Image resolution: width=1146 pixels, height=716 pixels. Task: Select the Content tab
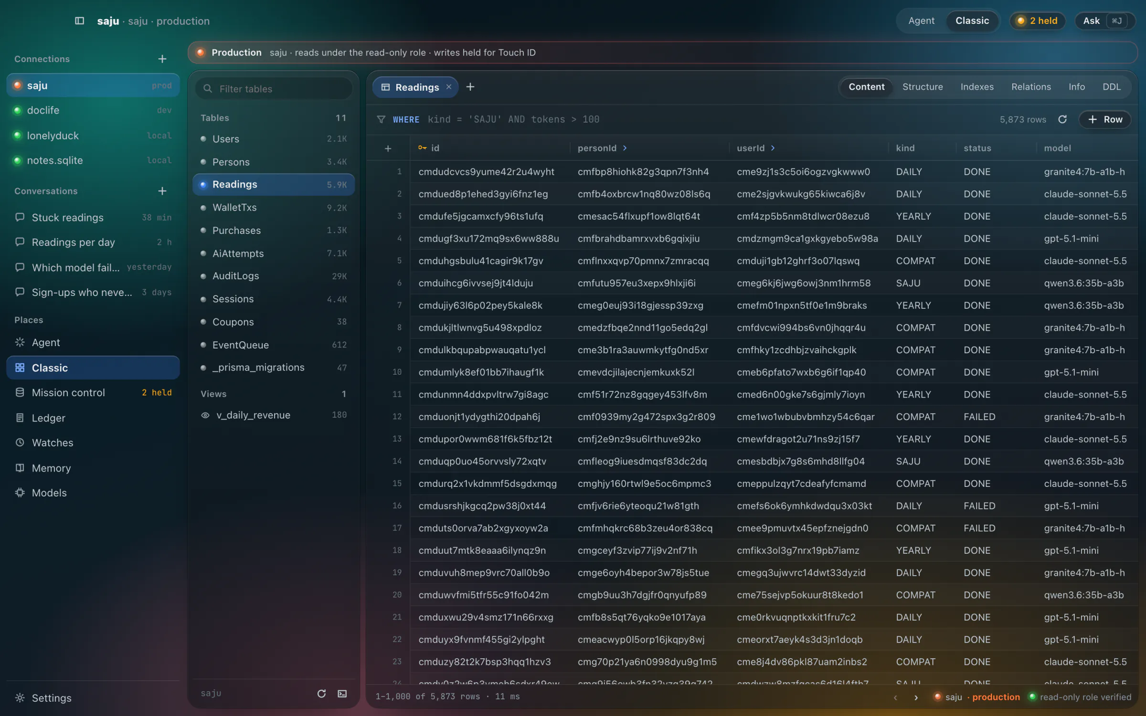[866, 87]
